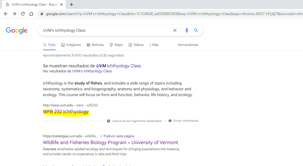Open a new browser tab
Image resolution: width=303 pixels, height=166 pixels.
click(x=71, y=4)
